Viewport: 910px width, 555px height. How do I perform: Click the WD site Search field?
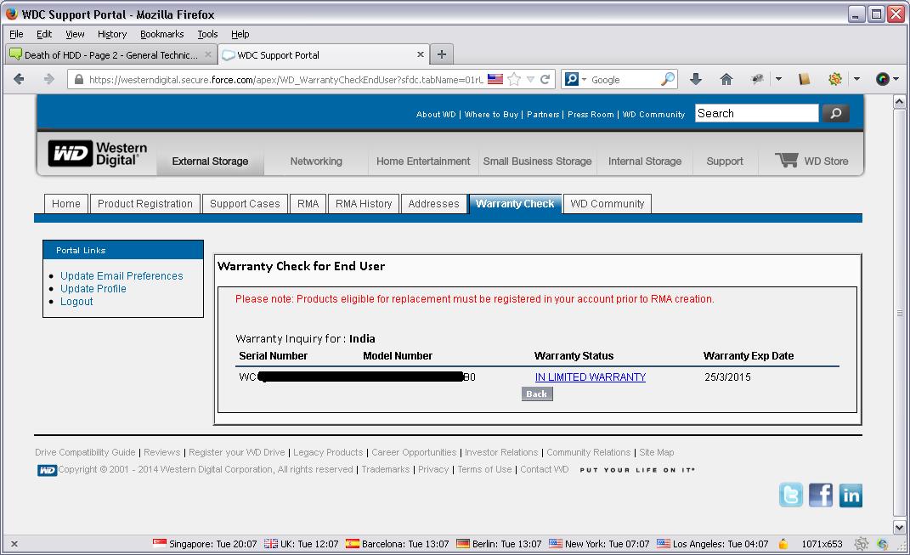tap(756, 113)
